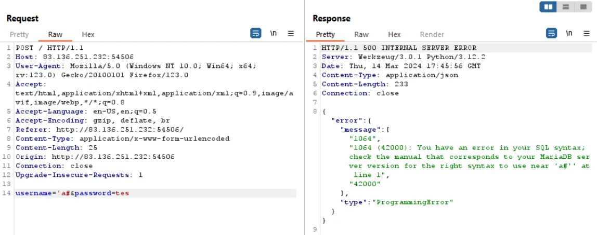This screenshot has height=235, width=597.
Task: Click the "type":"ProgrammingError" line in the response
Action: 397,202
